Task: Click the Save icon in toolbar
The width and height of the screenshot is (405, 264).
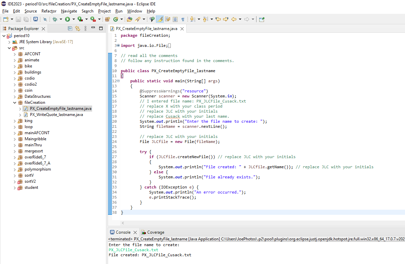Action: click(18, 20)
